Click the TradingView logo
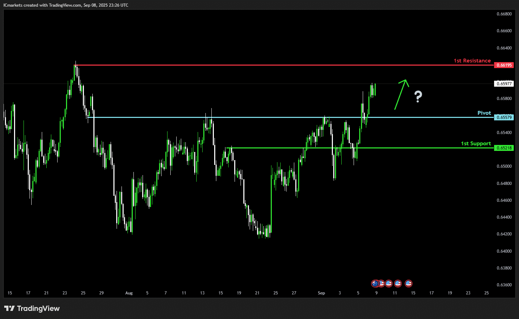 pyautogui.click(x=32, y=308)
